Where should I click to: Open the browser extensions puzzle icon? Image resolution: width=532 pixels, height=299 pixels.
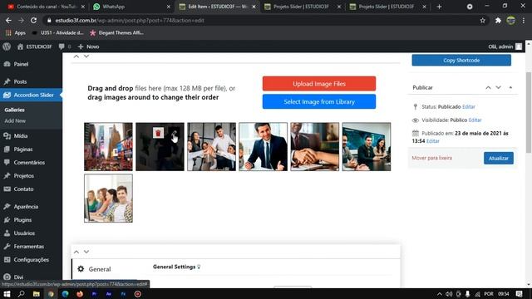coord(498,20)
